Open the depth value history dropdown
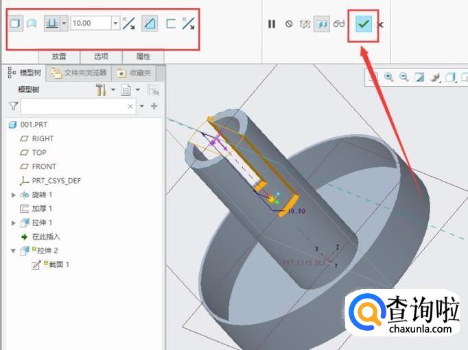468x350 pixels. (115, 23)
